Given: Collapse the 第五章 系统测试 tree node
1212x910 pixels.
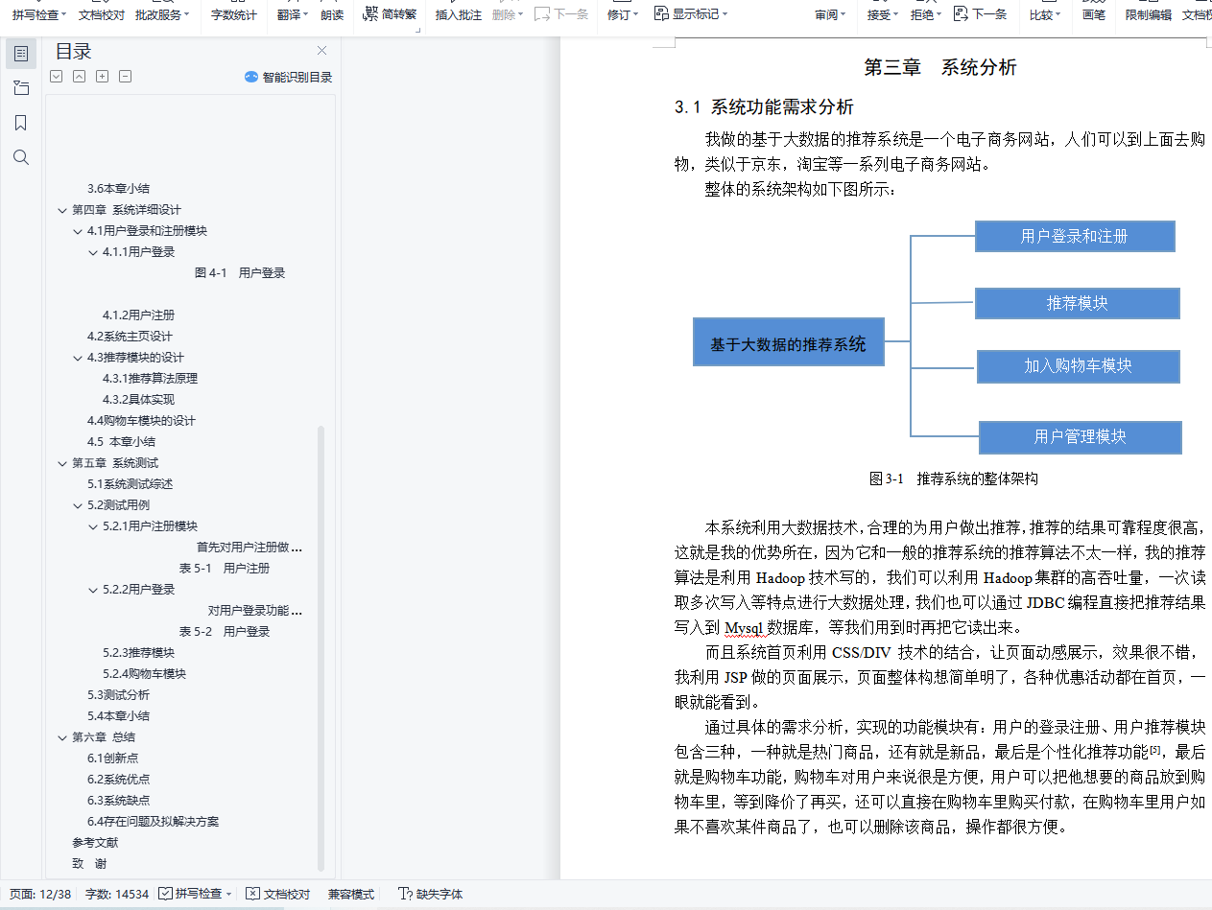Looking at the screenshot, I should (62, 462).
